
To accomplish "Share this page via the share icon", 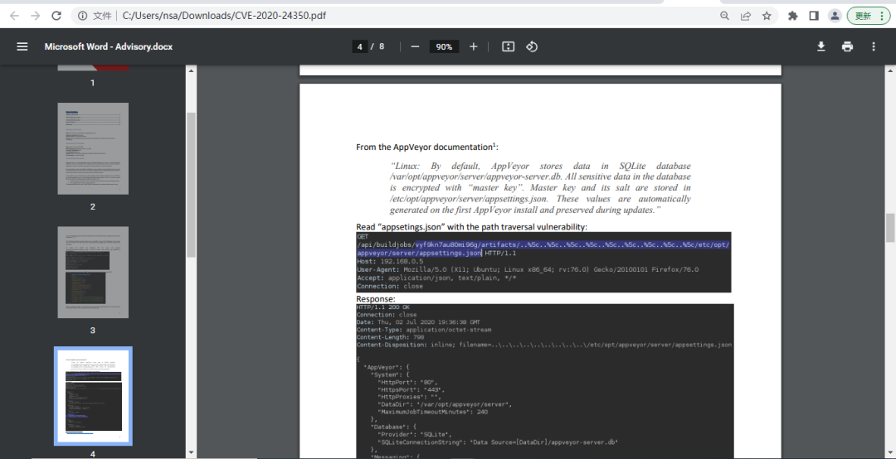I will (746, 16).
